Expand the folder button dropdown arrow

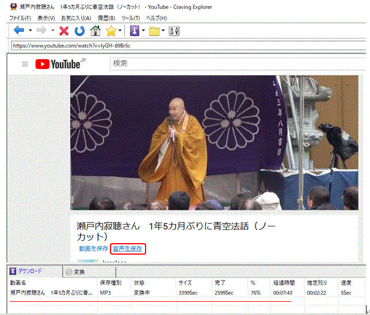click(163, 30)
